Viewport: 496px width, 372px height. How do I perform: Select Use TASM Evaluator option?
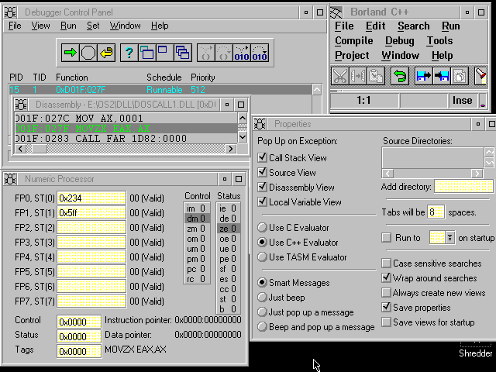point(262,257)
